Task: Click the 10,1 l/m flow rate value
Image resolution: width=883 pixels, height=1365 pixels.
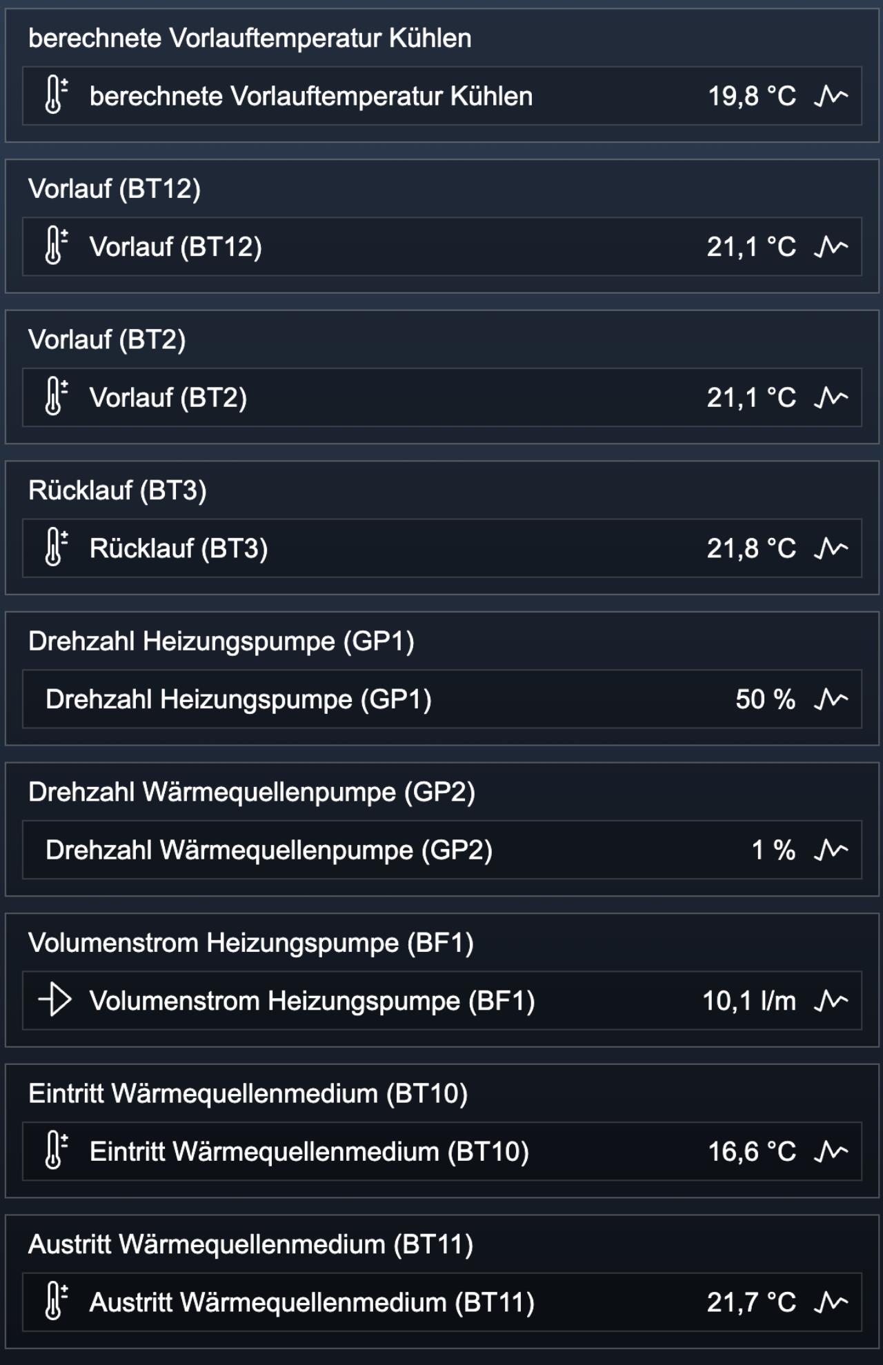Action: pos(749,1001)
